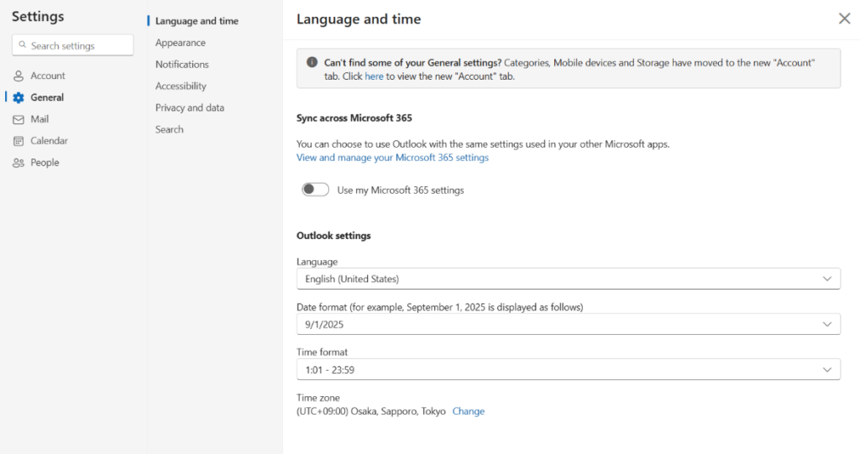Open the Mail settings category
The image size is (860, 454).
tap(39, 119)
